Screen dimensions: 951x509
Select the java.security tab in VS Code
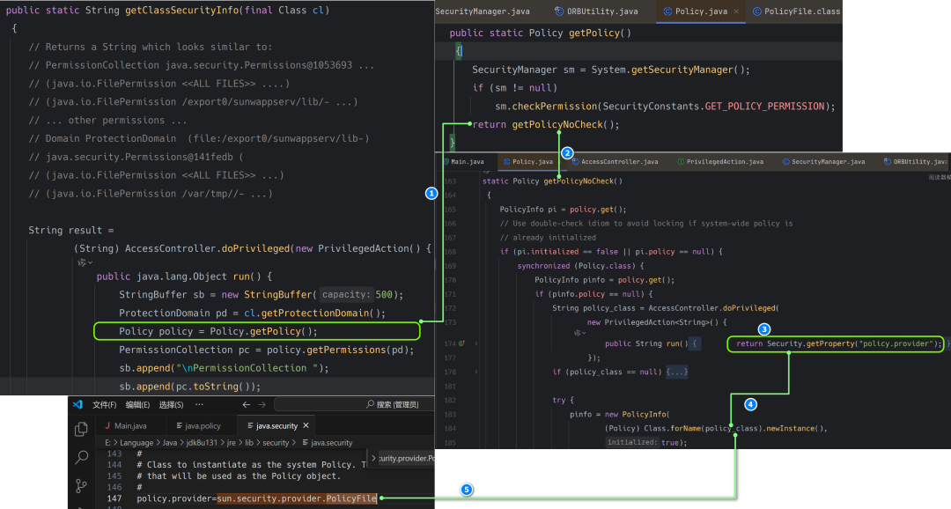point(276,426)
